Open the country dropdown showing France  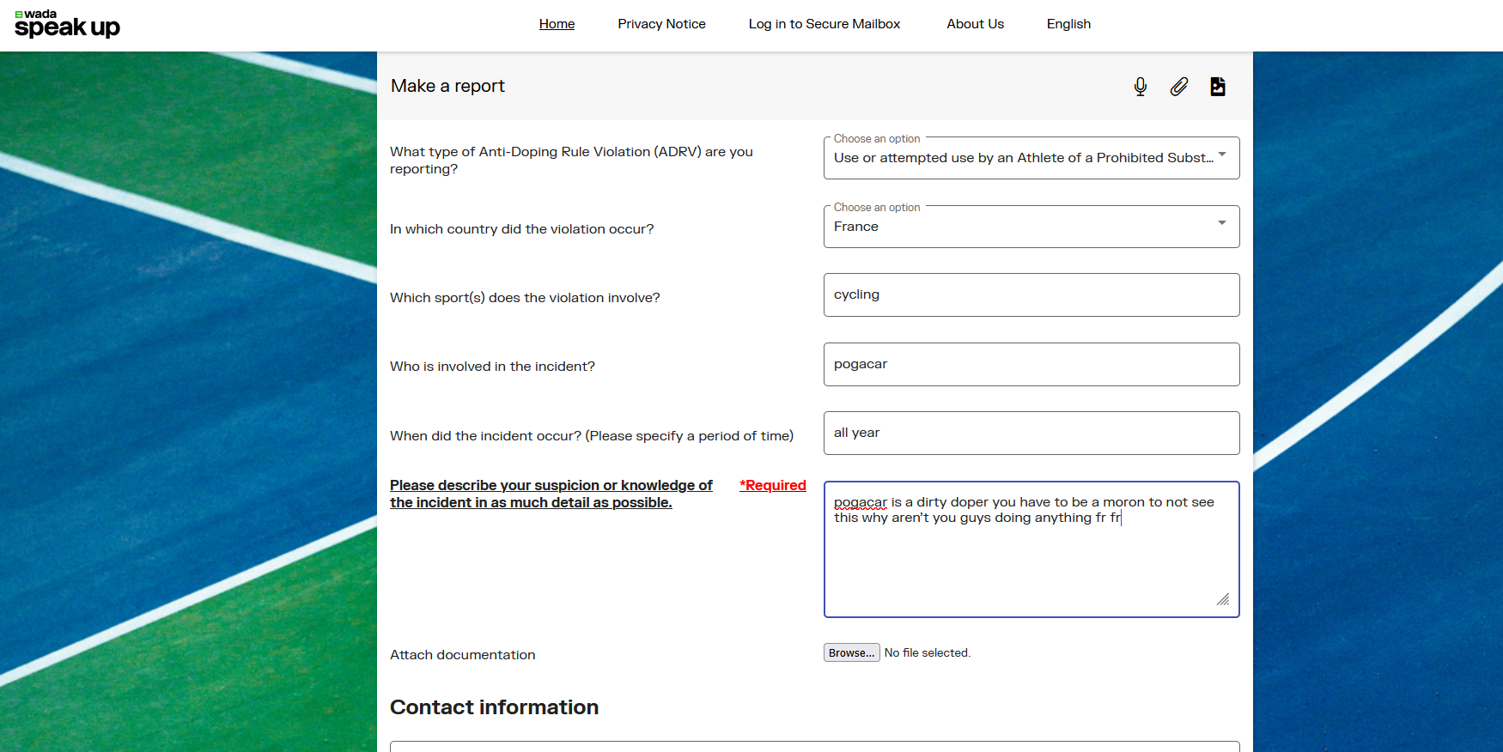[1031, 227]
